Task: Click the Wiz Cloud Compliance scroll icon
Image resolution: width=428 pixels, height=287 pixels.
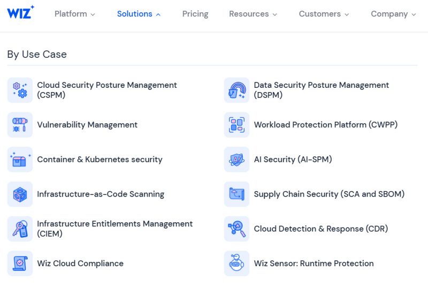Action: pos(20,263)
